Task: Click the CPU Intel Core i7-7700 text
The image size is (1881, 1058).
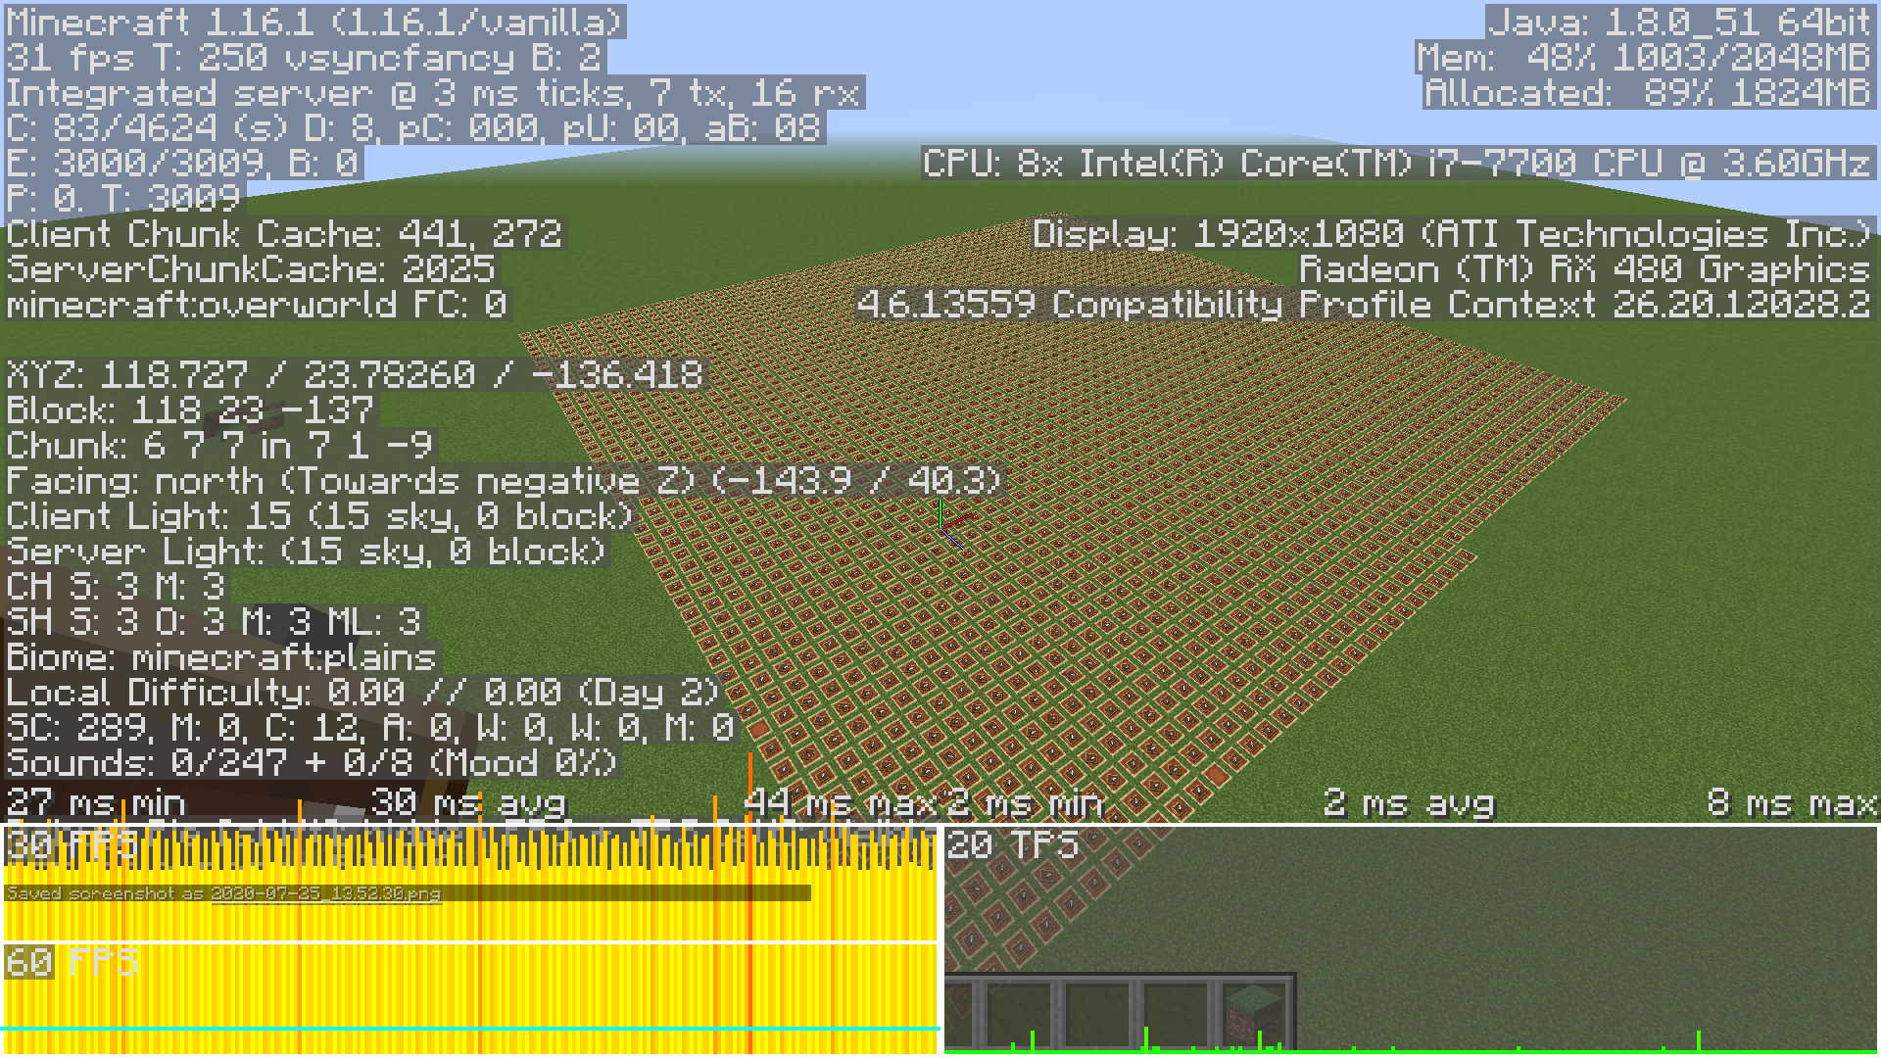Action: coord(1396,163)
